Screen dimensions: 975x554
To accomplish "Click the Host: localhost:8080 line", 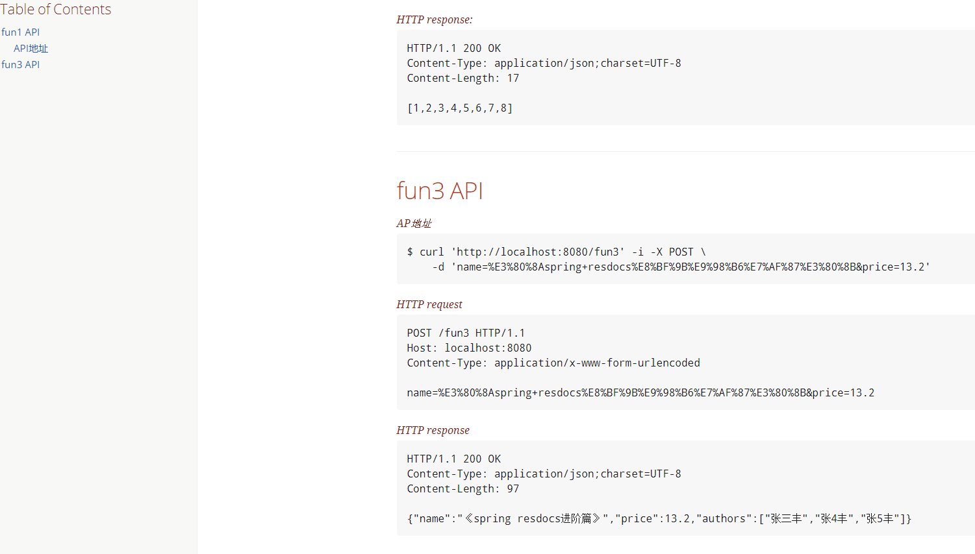I will (x=469, y=348).
